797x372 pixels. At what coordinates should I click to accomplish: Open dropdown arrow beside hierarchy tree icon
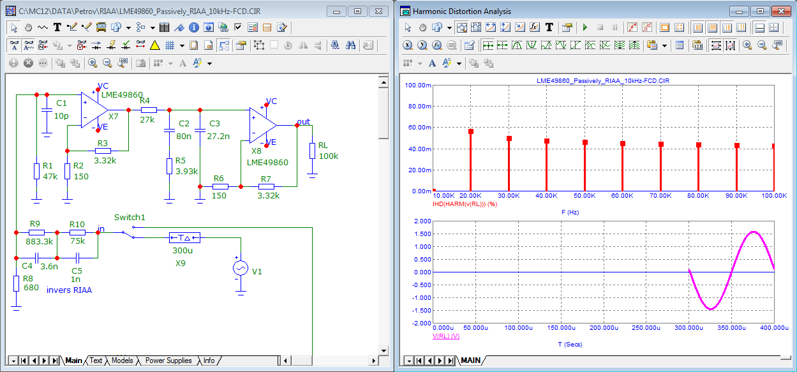[153, 27]
